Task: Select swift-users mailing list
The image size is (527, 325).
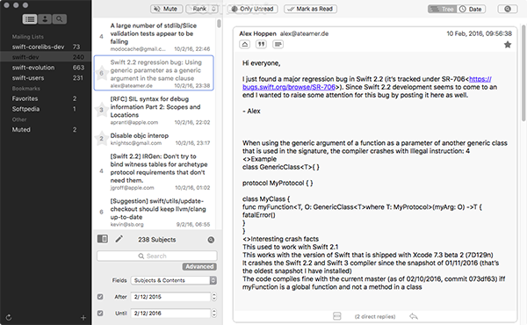Action: coord(46,78)
